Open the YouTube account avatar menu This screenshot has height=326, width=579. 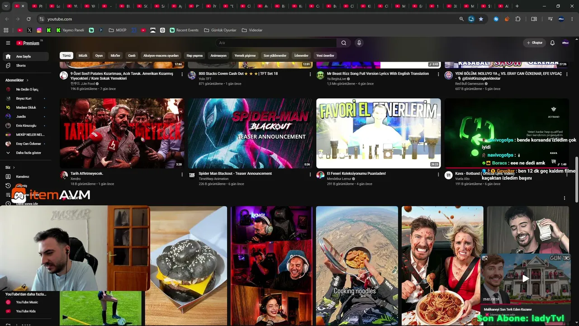point(565,43)
